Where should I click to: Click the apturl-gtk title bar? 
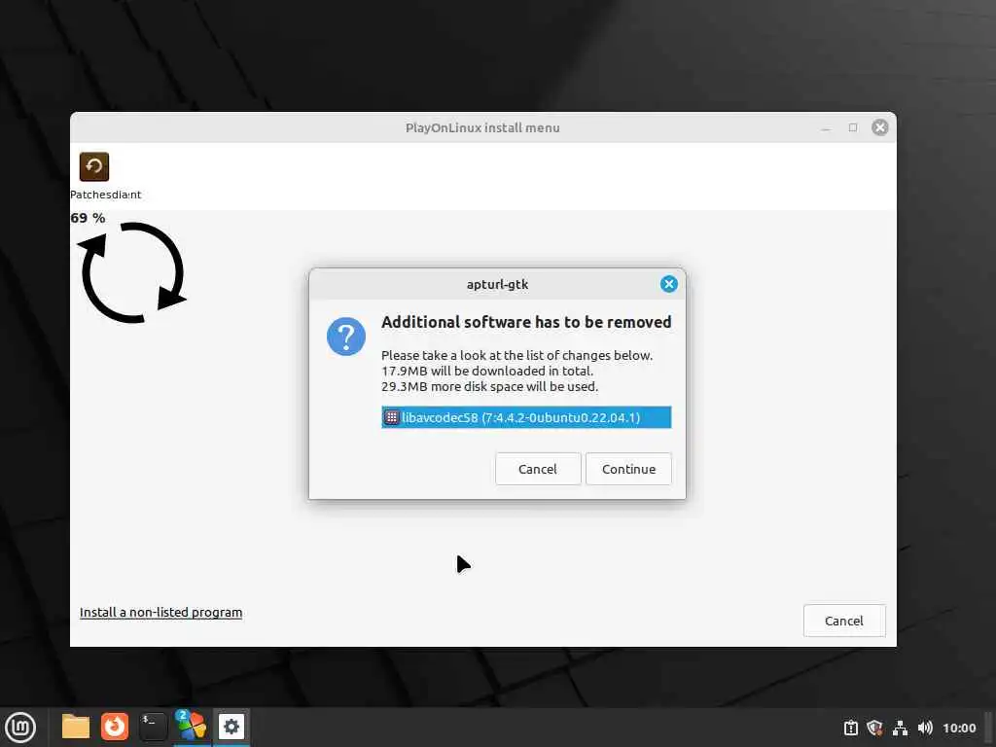[497, 284]
